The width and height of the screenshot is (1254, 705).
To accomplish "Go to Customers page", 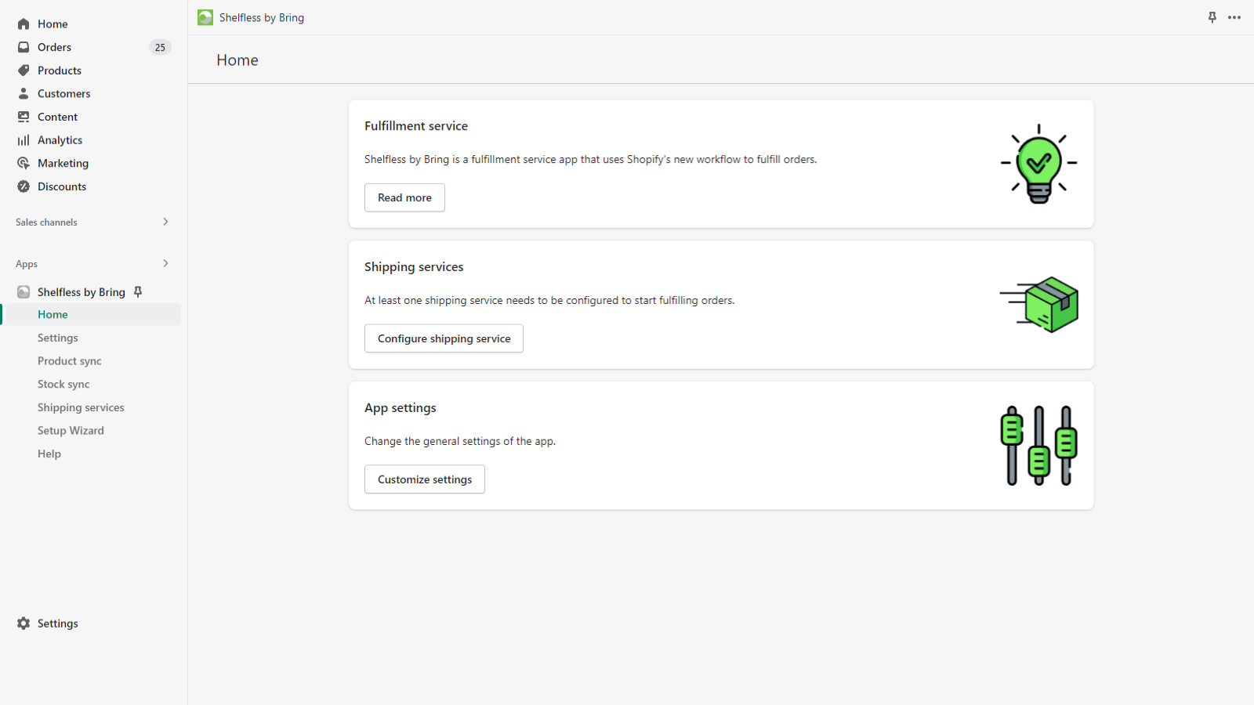I will pyautogui.click(x=64, y=93).
